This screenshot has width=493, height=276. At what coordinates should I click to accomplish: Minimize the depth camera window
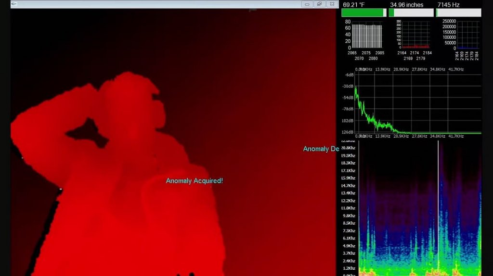coord(307,4)
